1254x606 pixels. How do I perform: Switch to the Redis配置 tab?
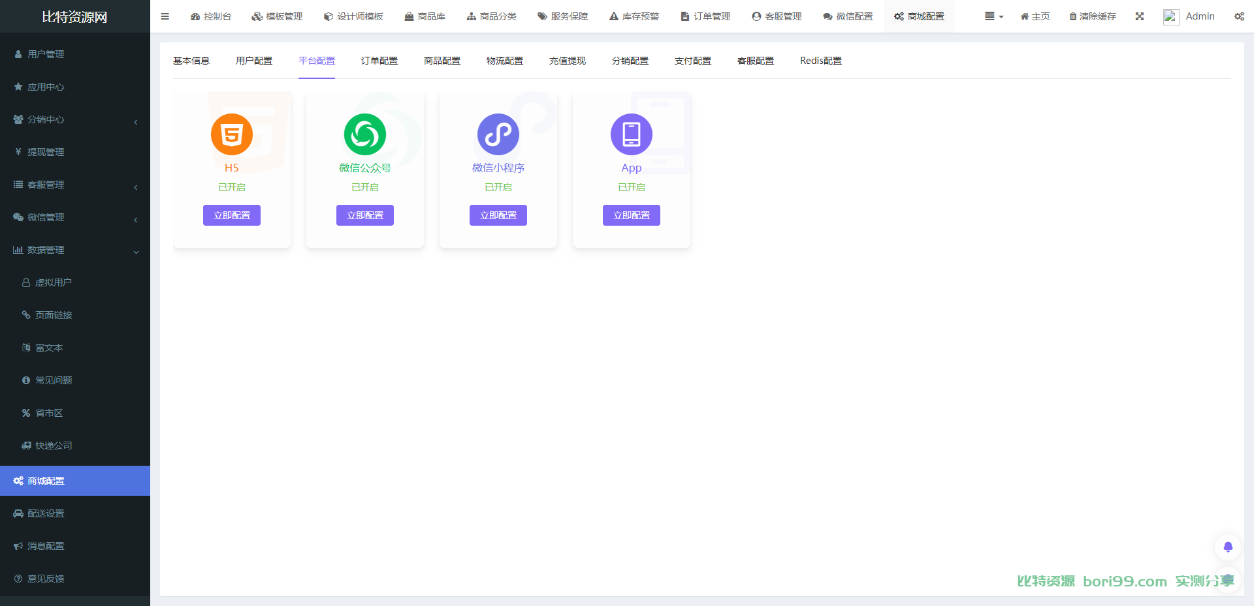coord(821,61)
